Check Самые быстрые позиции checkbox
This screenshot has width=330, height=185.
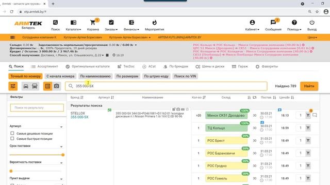[x=12, y=138]
